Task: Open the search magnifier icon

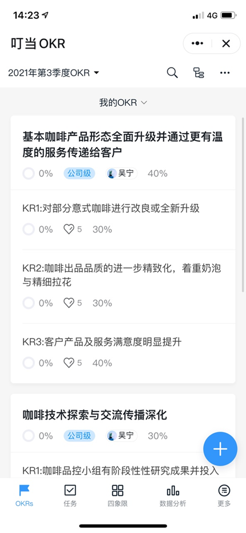Action: [x=172, y=73]
